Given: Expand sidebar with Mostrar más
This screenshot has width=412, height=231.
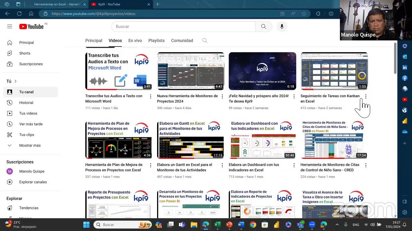Looking at the screenshot, I should pos(30,145).
